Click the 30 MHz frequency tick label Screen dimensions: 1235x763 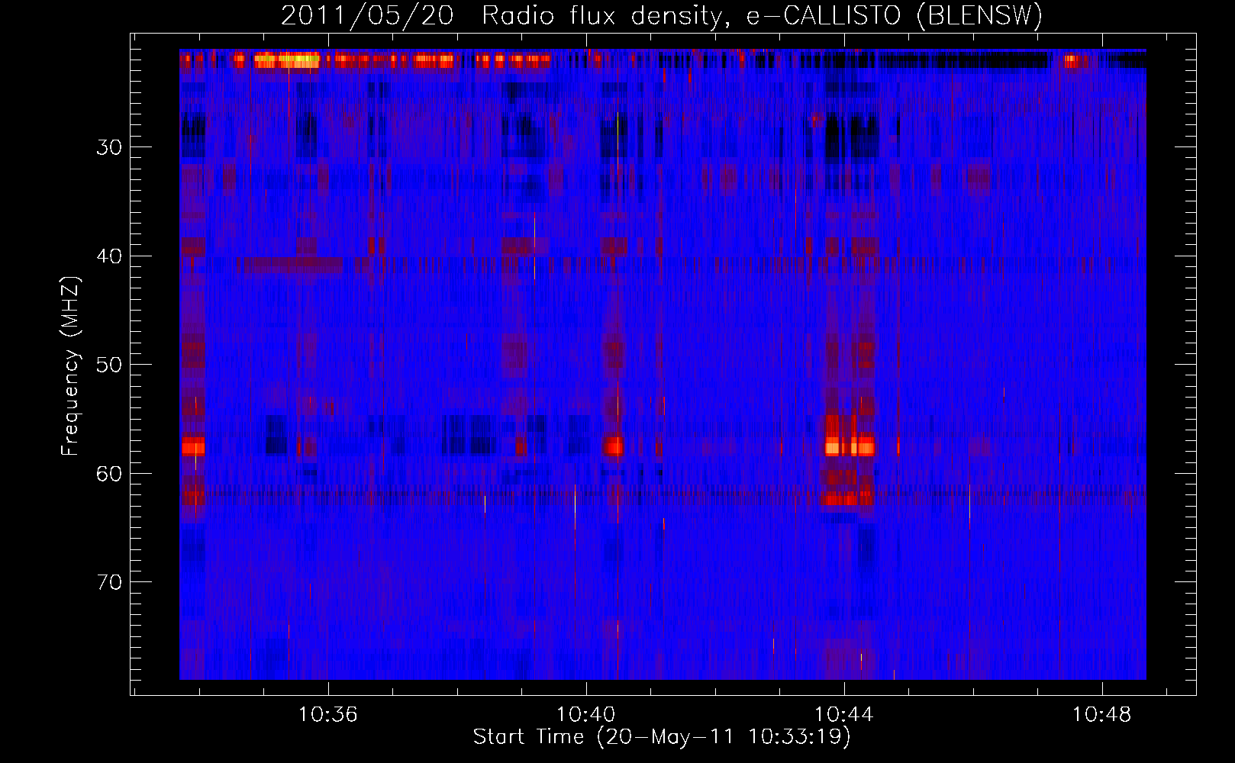(109, 147)
